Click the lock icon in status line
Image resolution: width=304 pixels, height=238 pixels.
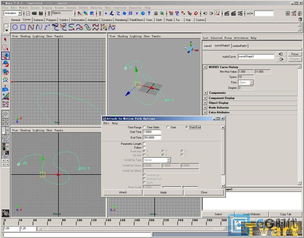point(155,13)
